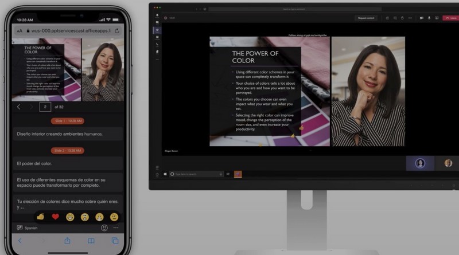Select caption 'El poder del color.'
Viewport: 459px width, 255px height.
[68, 163]
